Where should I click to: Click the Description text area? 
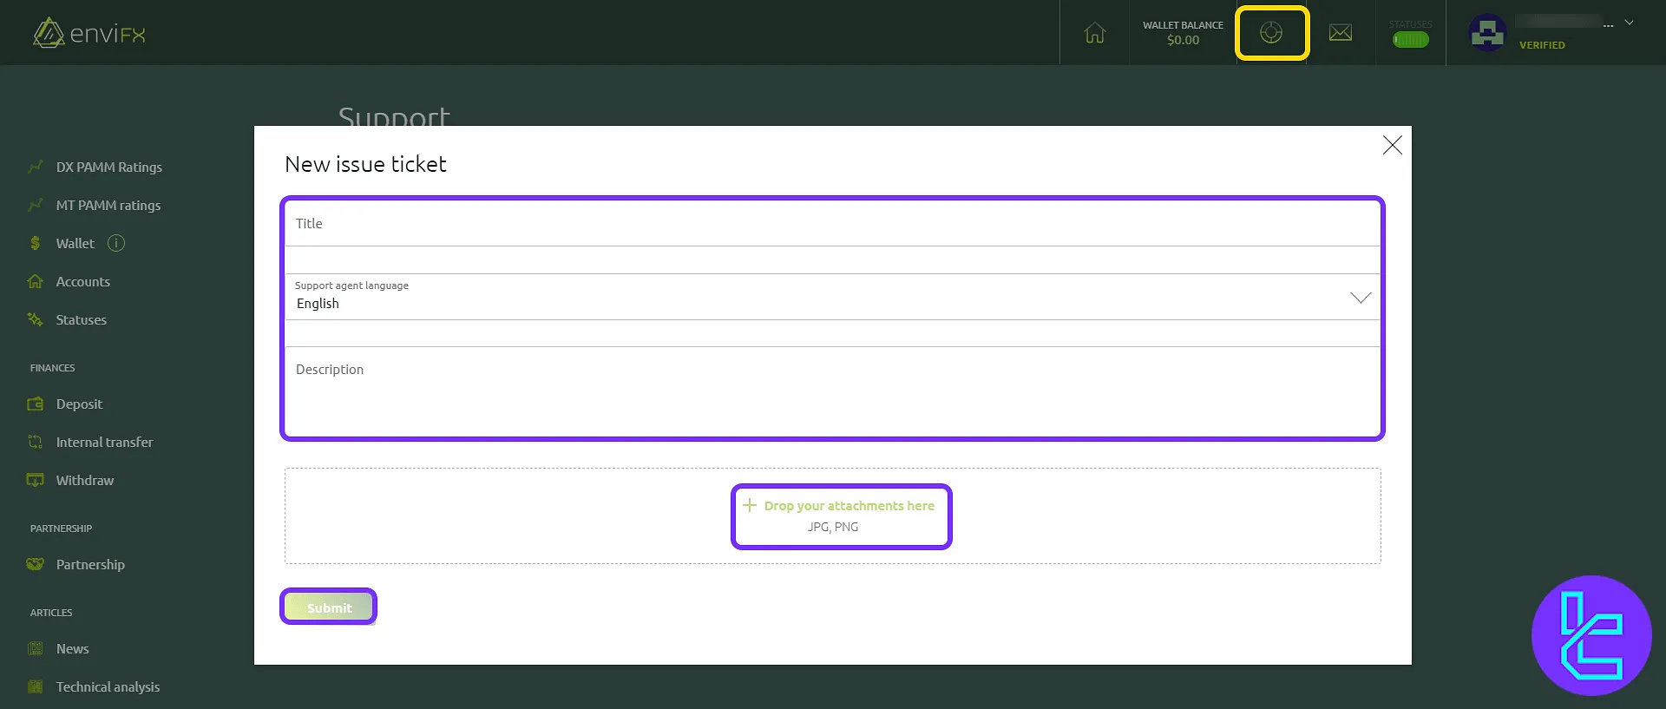pos(833,391)
